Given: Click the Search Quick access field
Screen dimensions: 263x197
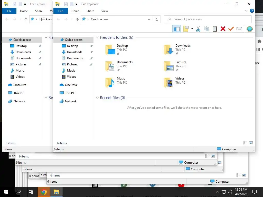Looking at the screenshot, I should click(208, 19).
